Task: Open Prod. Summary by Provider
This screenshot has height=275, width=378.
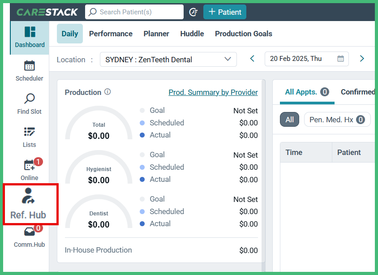Action: point(213,92)
